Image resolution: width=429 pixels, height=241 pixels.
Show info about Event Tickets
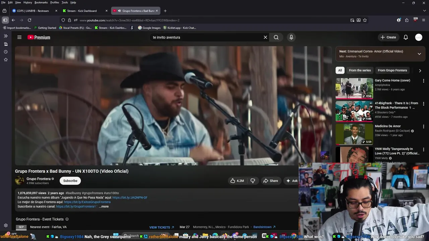pyautogui.click(x=67, y=219)
